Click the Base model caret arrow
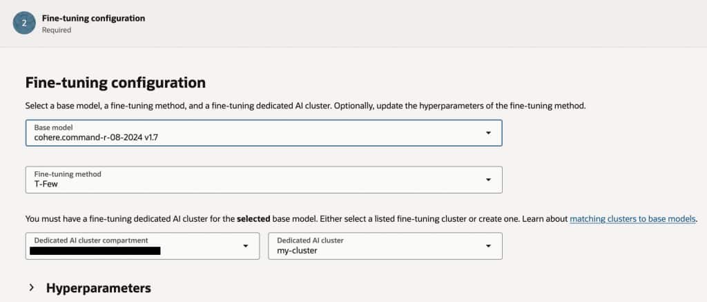The width and height of the screenshot is (707, 302). (x=488, y=133)
